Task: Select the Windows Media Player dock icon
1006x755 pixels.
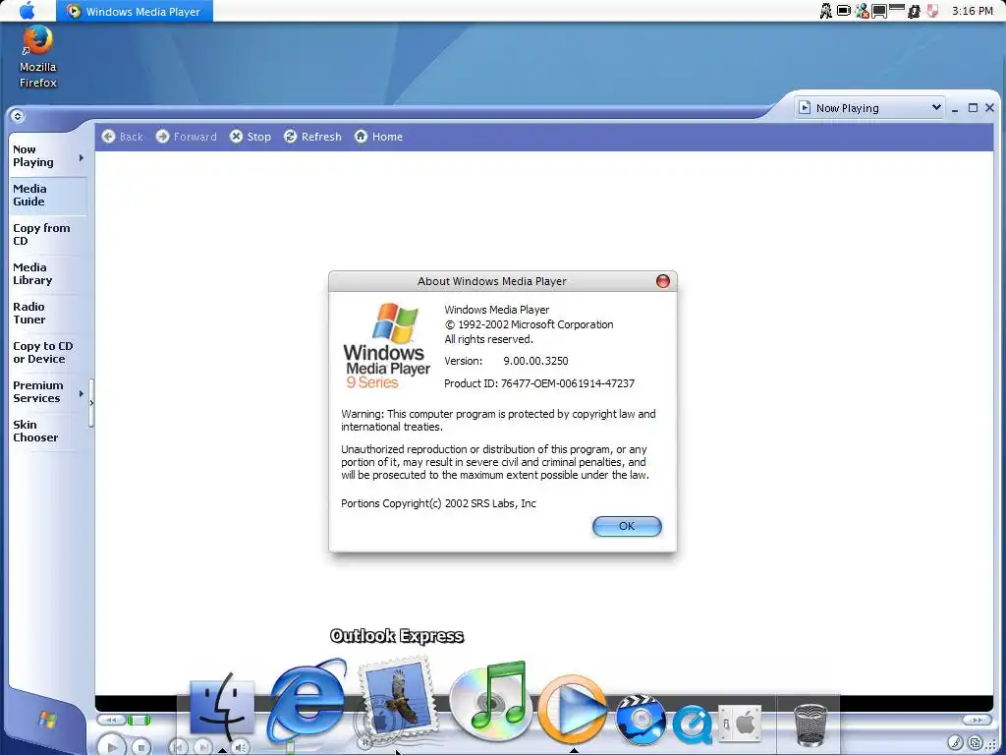Action: click(x=573, y=708)
